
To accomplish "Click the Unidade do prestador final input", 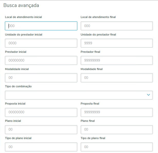I will tap(117, 43).
